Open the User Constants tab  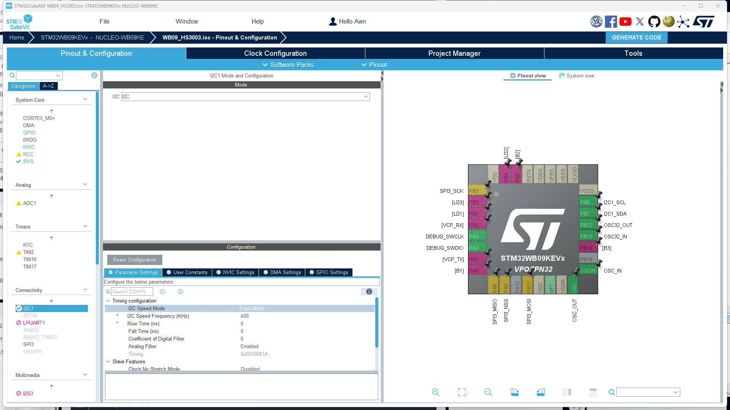[x=187, y=273]
